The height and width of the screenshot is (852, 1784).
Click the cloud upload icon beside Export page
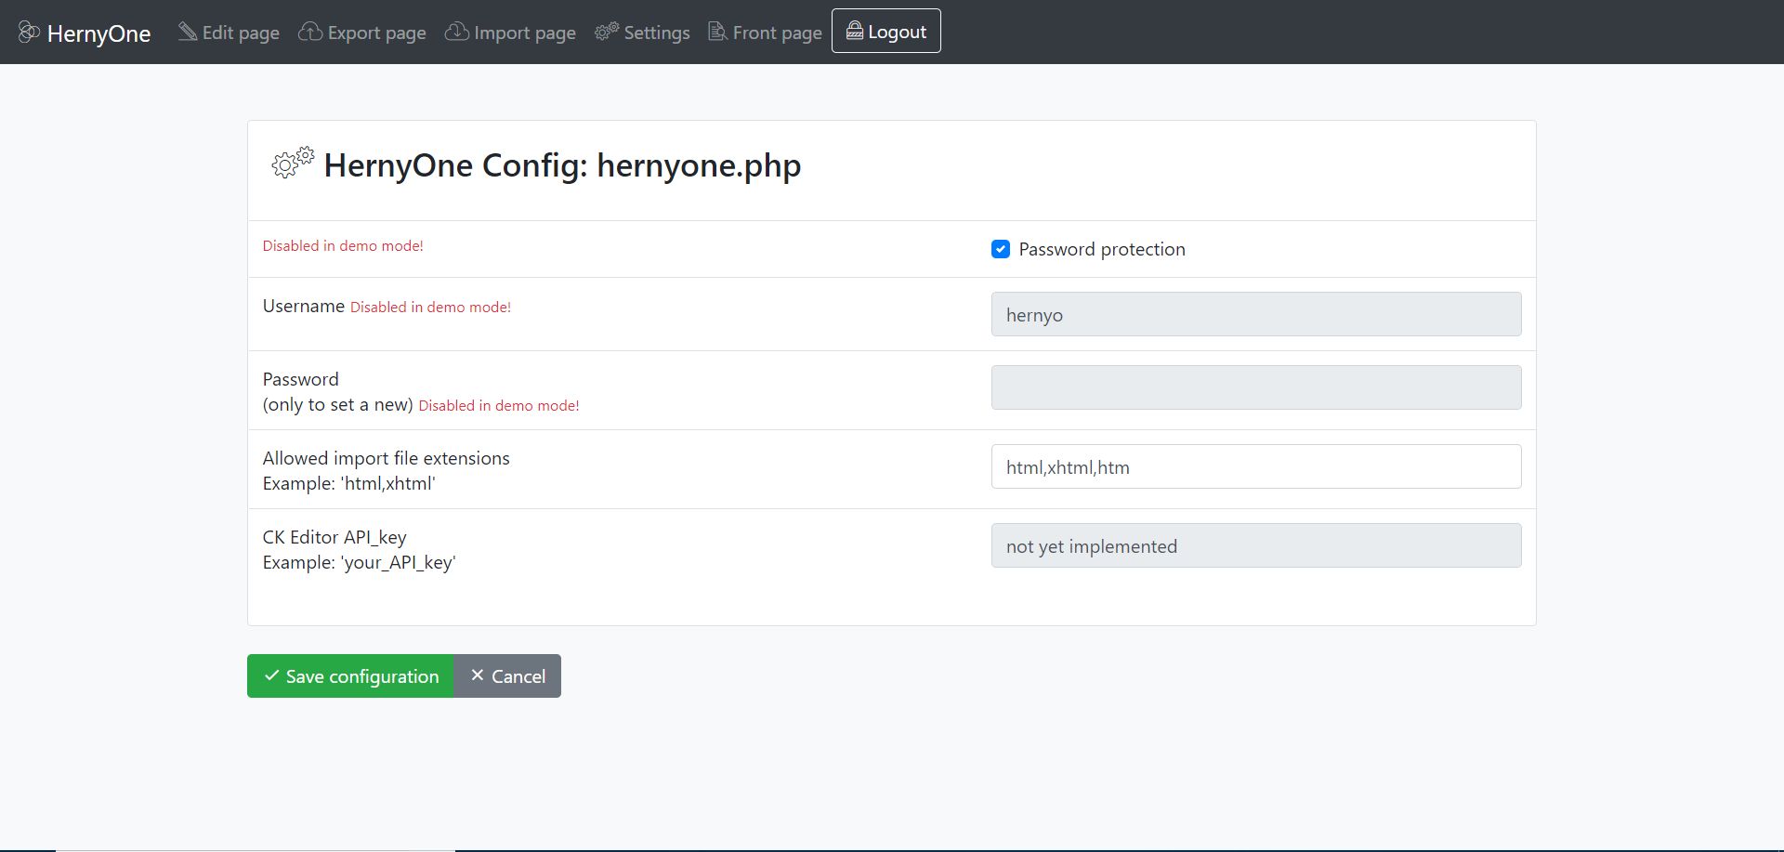[x=310, y=32]
